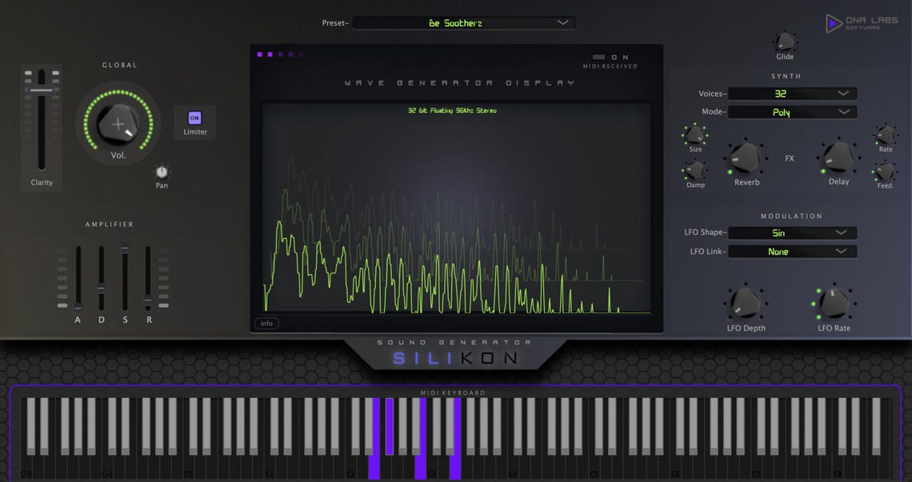Click the wave generator spectrum display
912x482 pixels.
click(457, 209)
